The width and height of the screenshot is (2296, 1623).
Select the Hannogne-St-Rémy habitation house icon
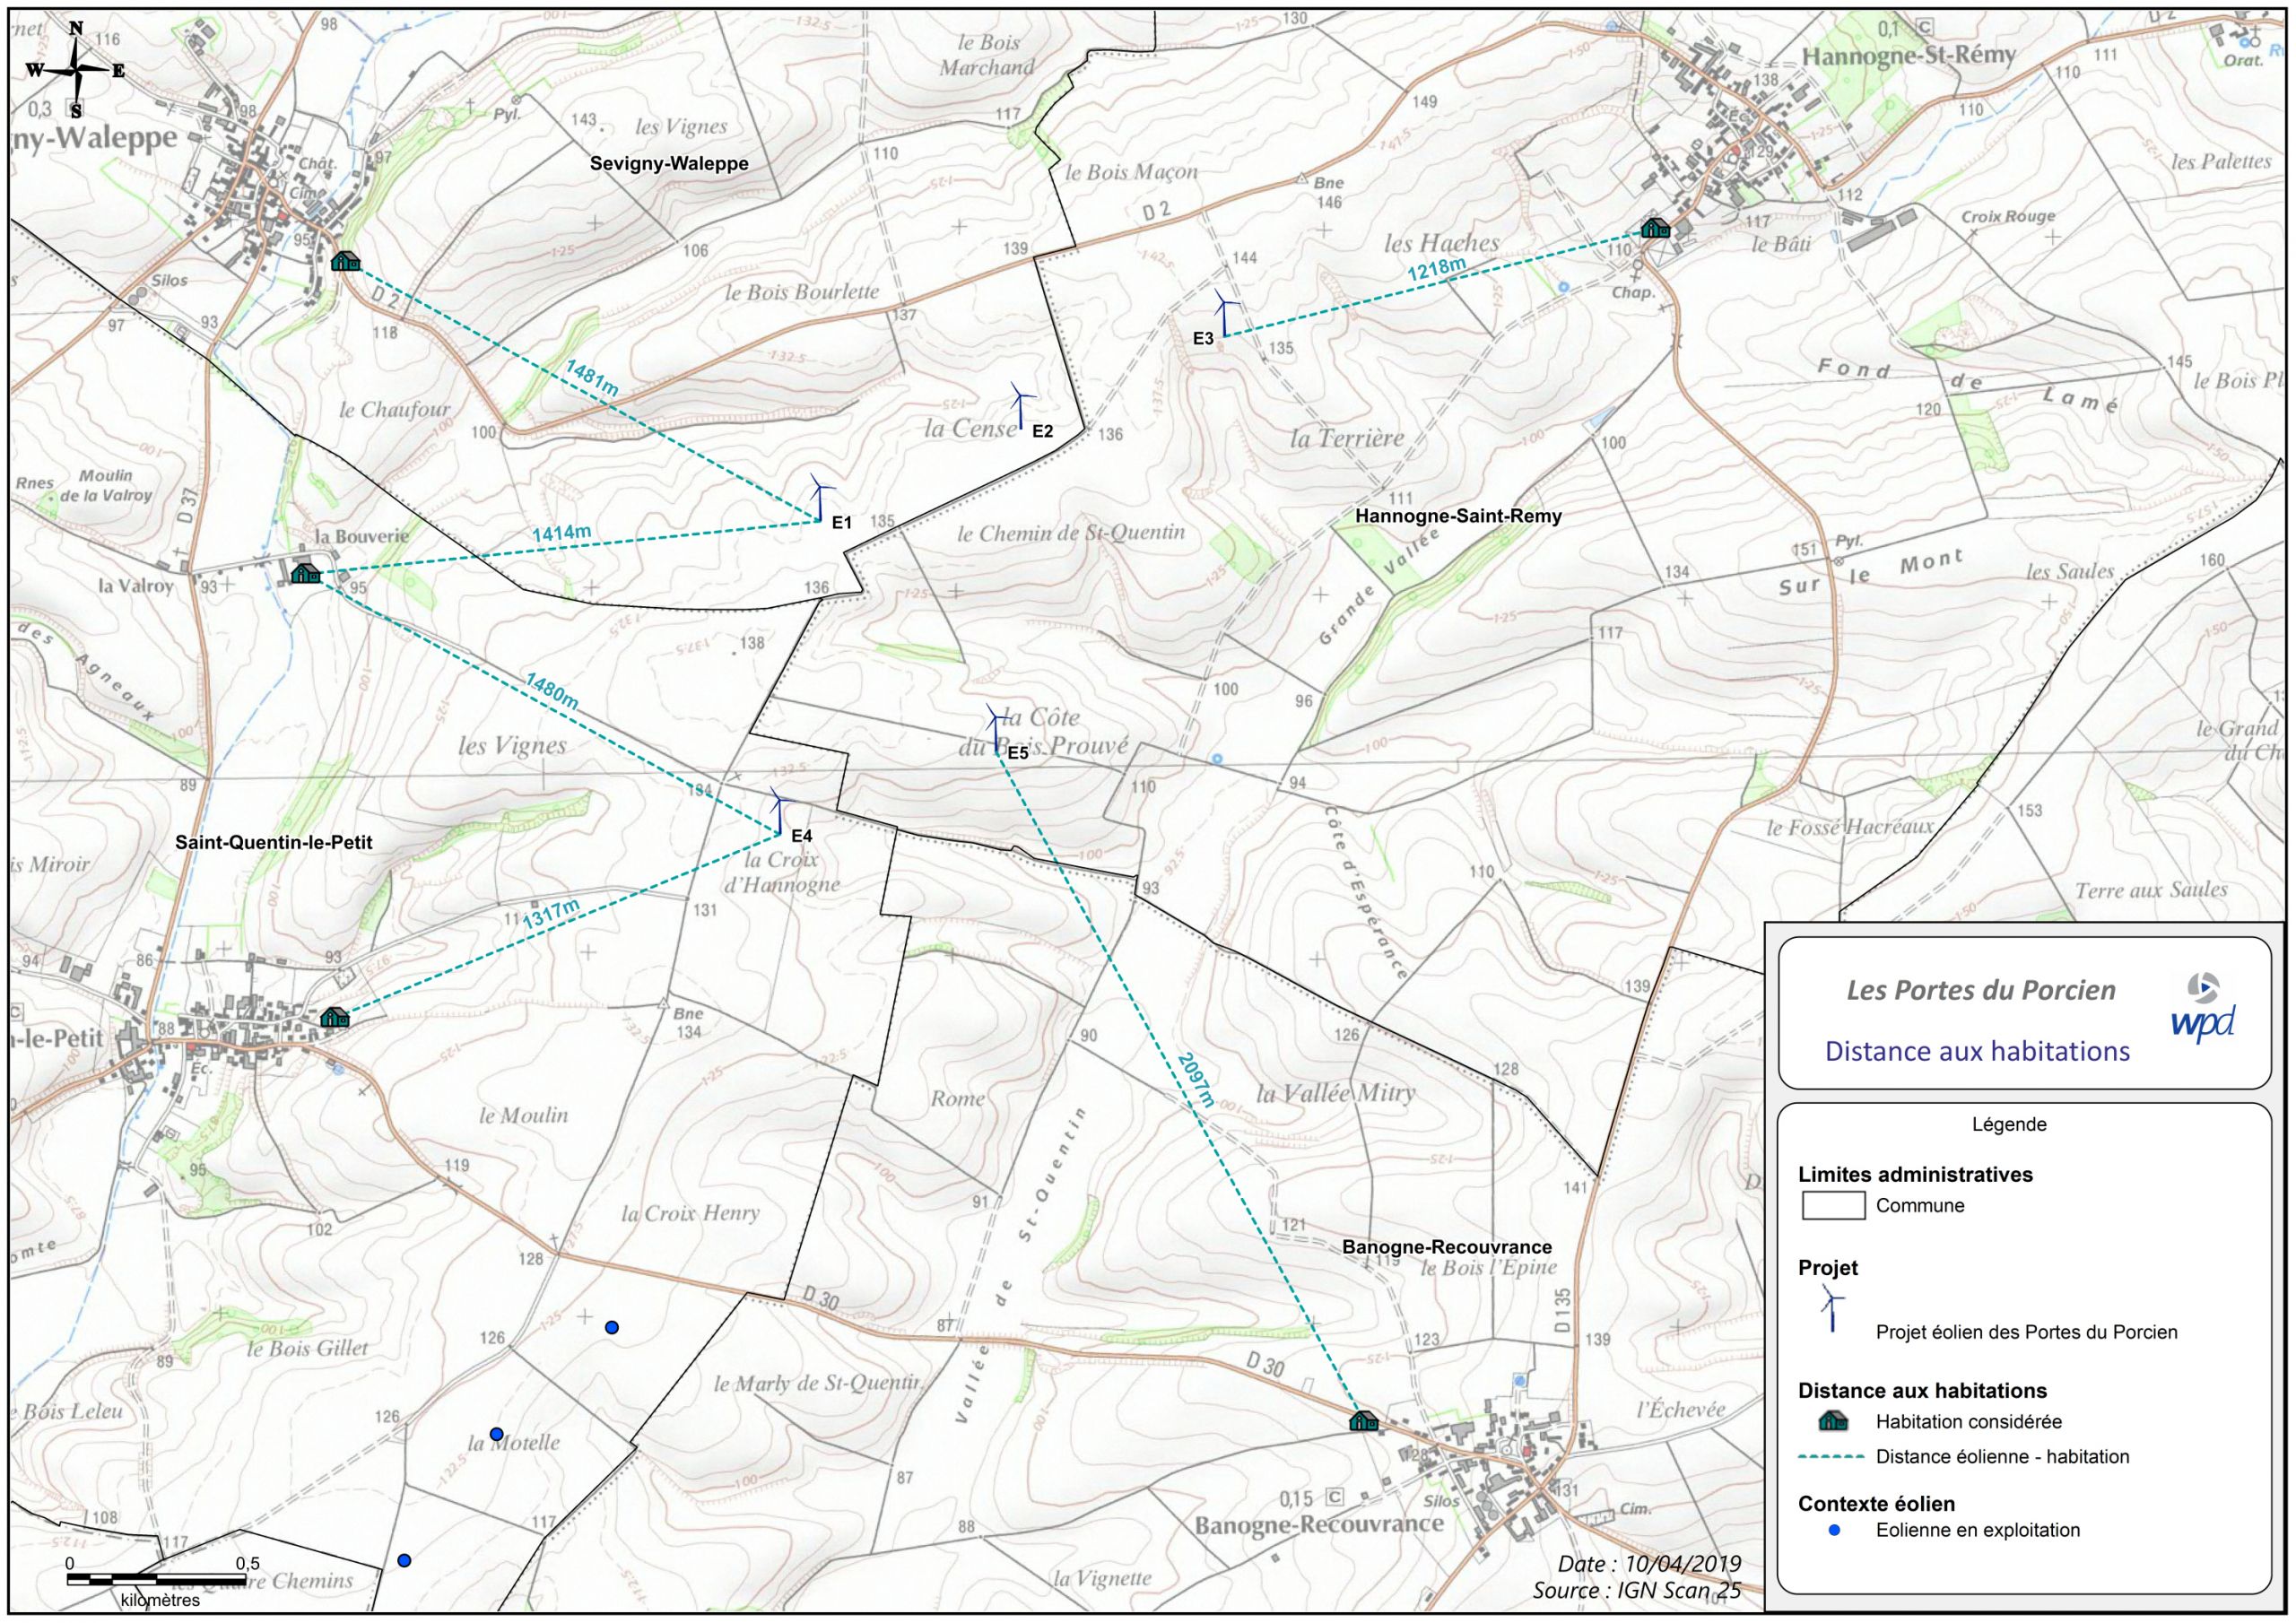[x=1655, y=228]
